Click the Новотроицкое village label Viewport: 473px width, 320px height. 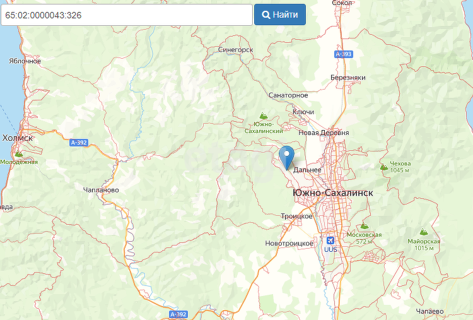pos(289,244)
